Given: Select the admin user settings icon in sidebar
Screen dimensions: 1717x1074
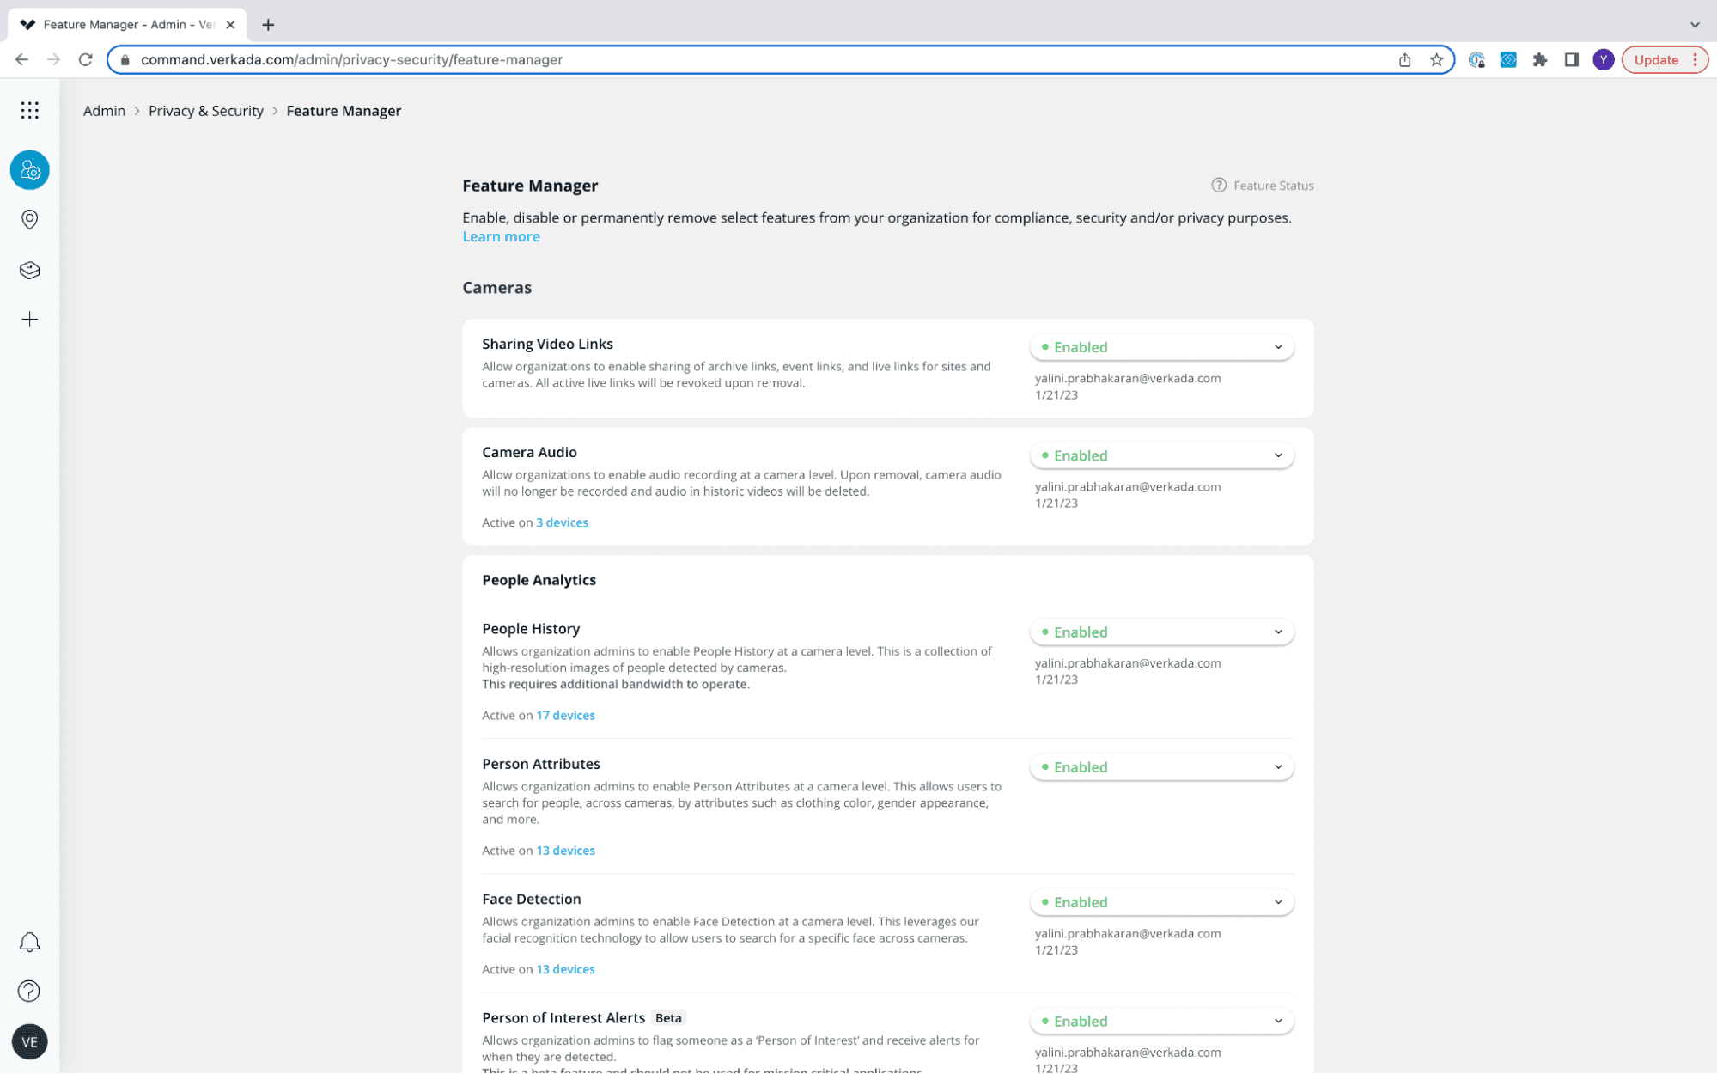Looking at the screenshot, I should click(x=29, y=169).
